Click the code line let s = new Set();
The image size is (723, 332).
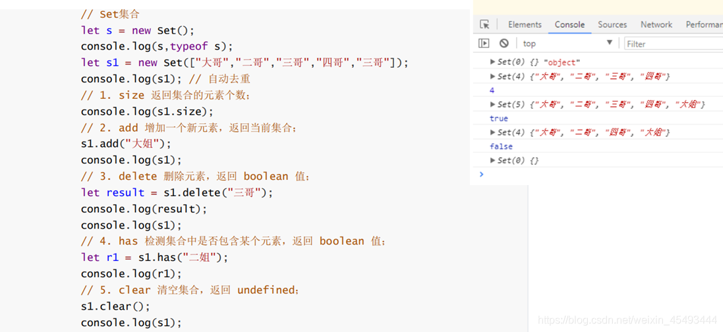[138, 30]
